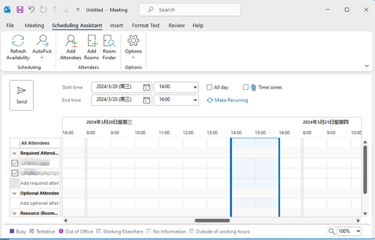Image resolution: width=375 pixels, height=240 pixels.
Task: Open the start date calendar picker
Action: tap(147, 87)
